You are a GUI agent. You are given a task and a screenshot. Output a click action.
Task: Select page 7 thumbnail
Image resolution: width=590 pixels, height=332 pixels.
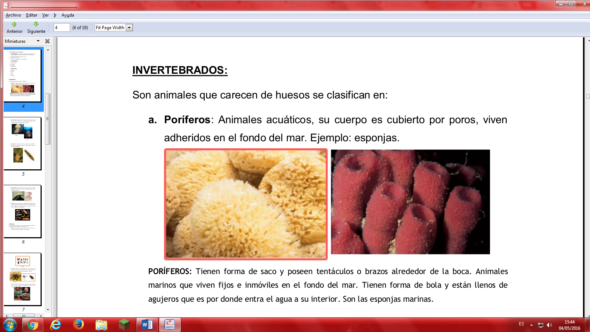click(23, 279)
